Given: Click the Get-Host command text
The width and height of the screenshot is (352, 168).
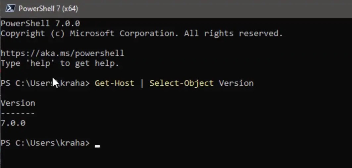Looking at the screenshot, I should (x=115, y=83).
